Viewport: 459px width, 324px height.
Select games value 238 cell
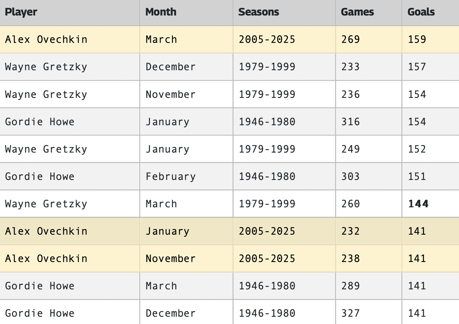click(350, 258)
